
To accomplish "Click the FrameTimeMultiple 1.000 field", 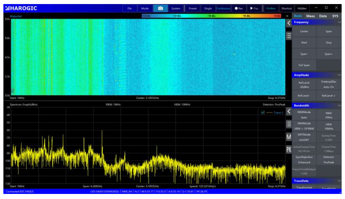I will (304, 171).
